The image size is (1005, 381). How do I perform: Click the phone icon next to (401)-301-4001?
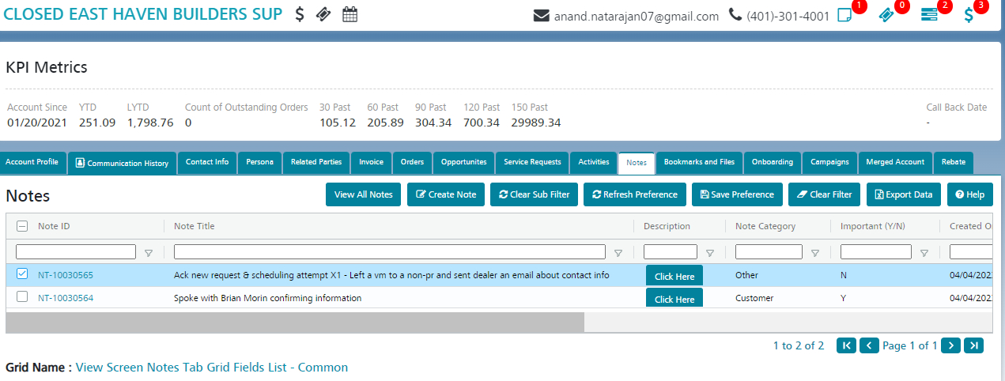coord(735,15)
